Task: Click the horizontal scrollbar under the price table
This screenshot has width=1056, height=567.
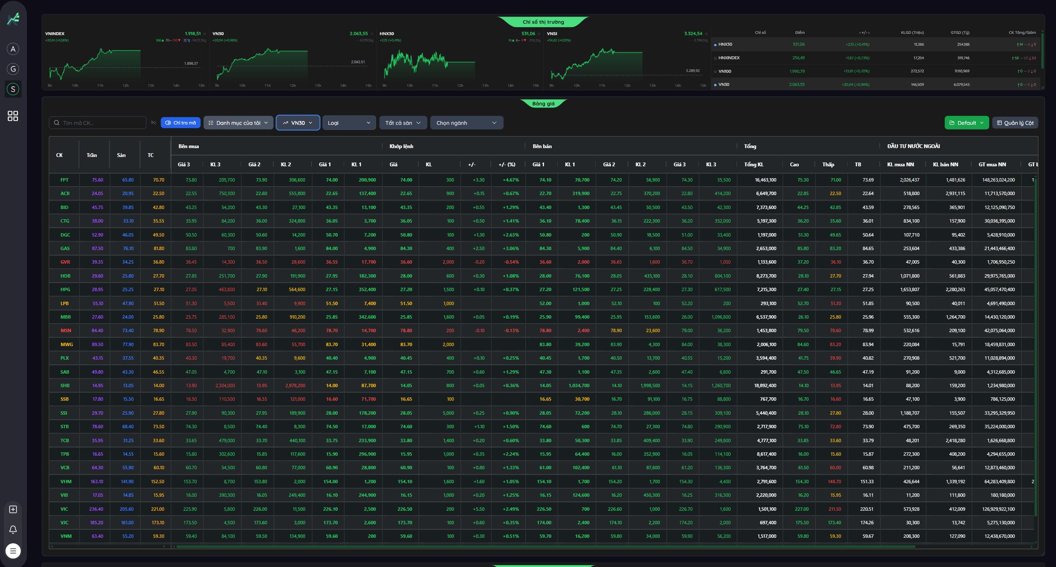Action: click(x=546, y=547)
